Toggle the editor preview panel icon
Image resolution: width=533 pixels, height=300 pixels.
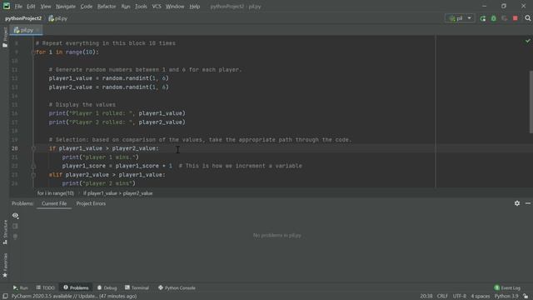pos(15,226)
